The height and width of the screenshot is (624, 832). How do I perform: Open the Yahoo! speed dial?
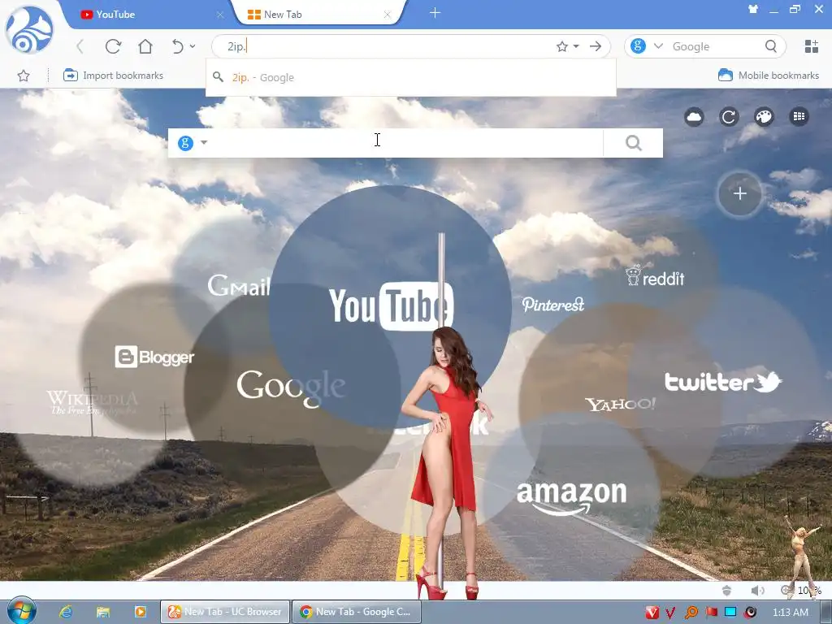click(620, 405)
